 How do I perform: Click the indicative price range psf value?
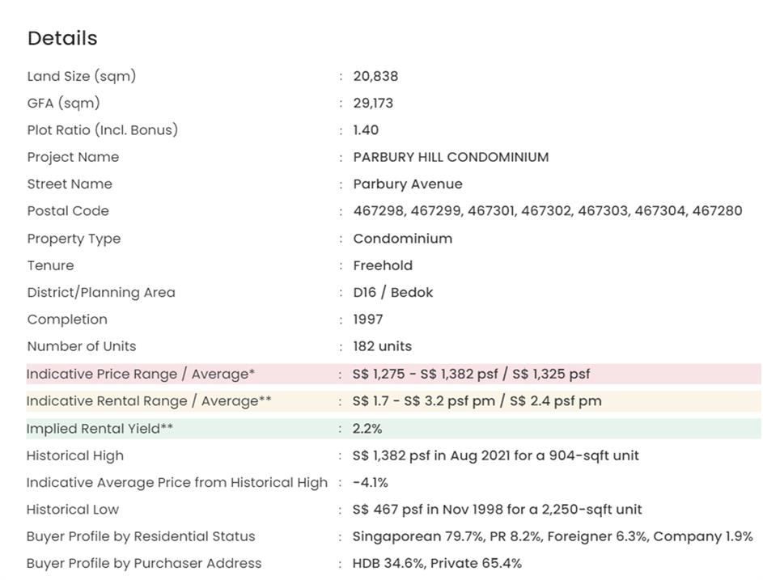471,374
